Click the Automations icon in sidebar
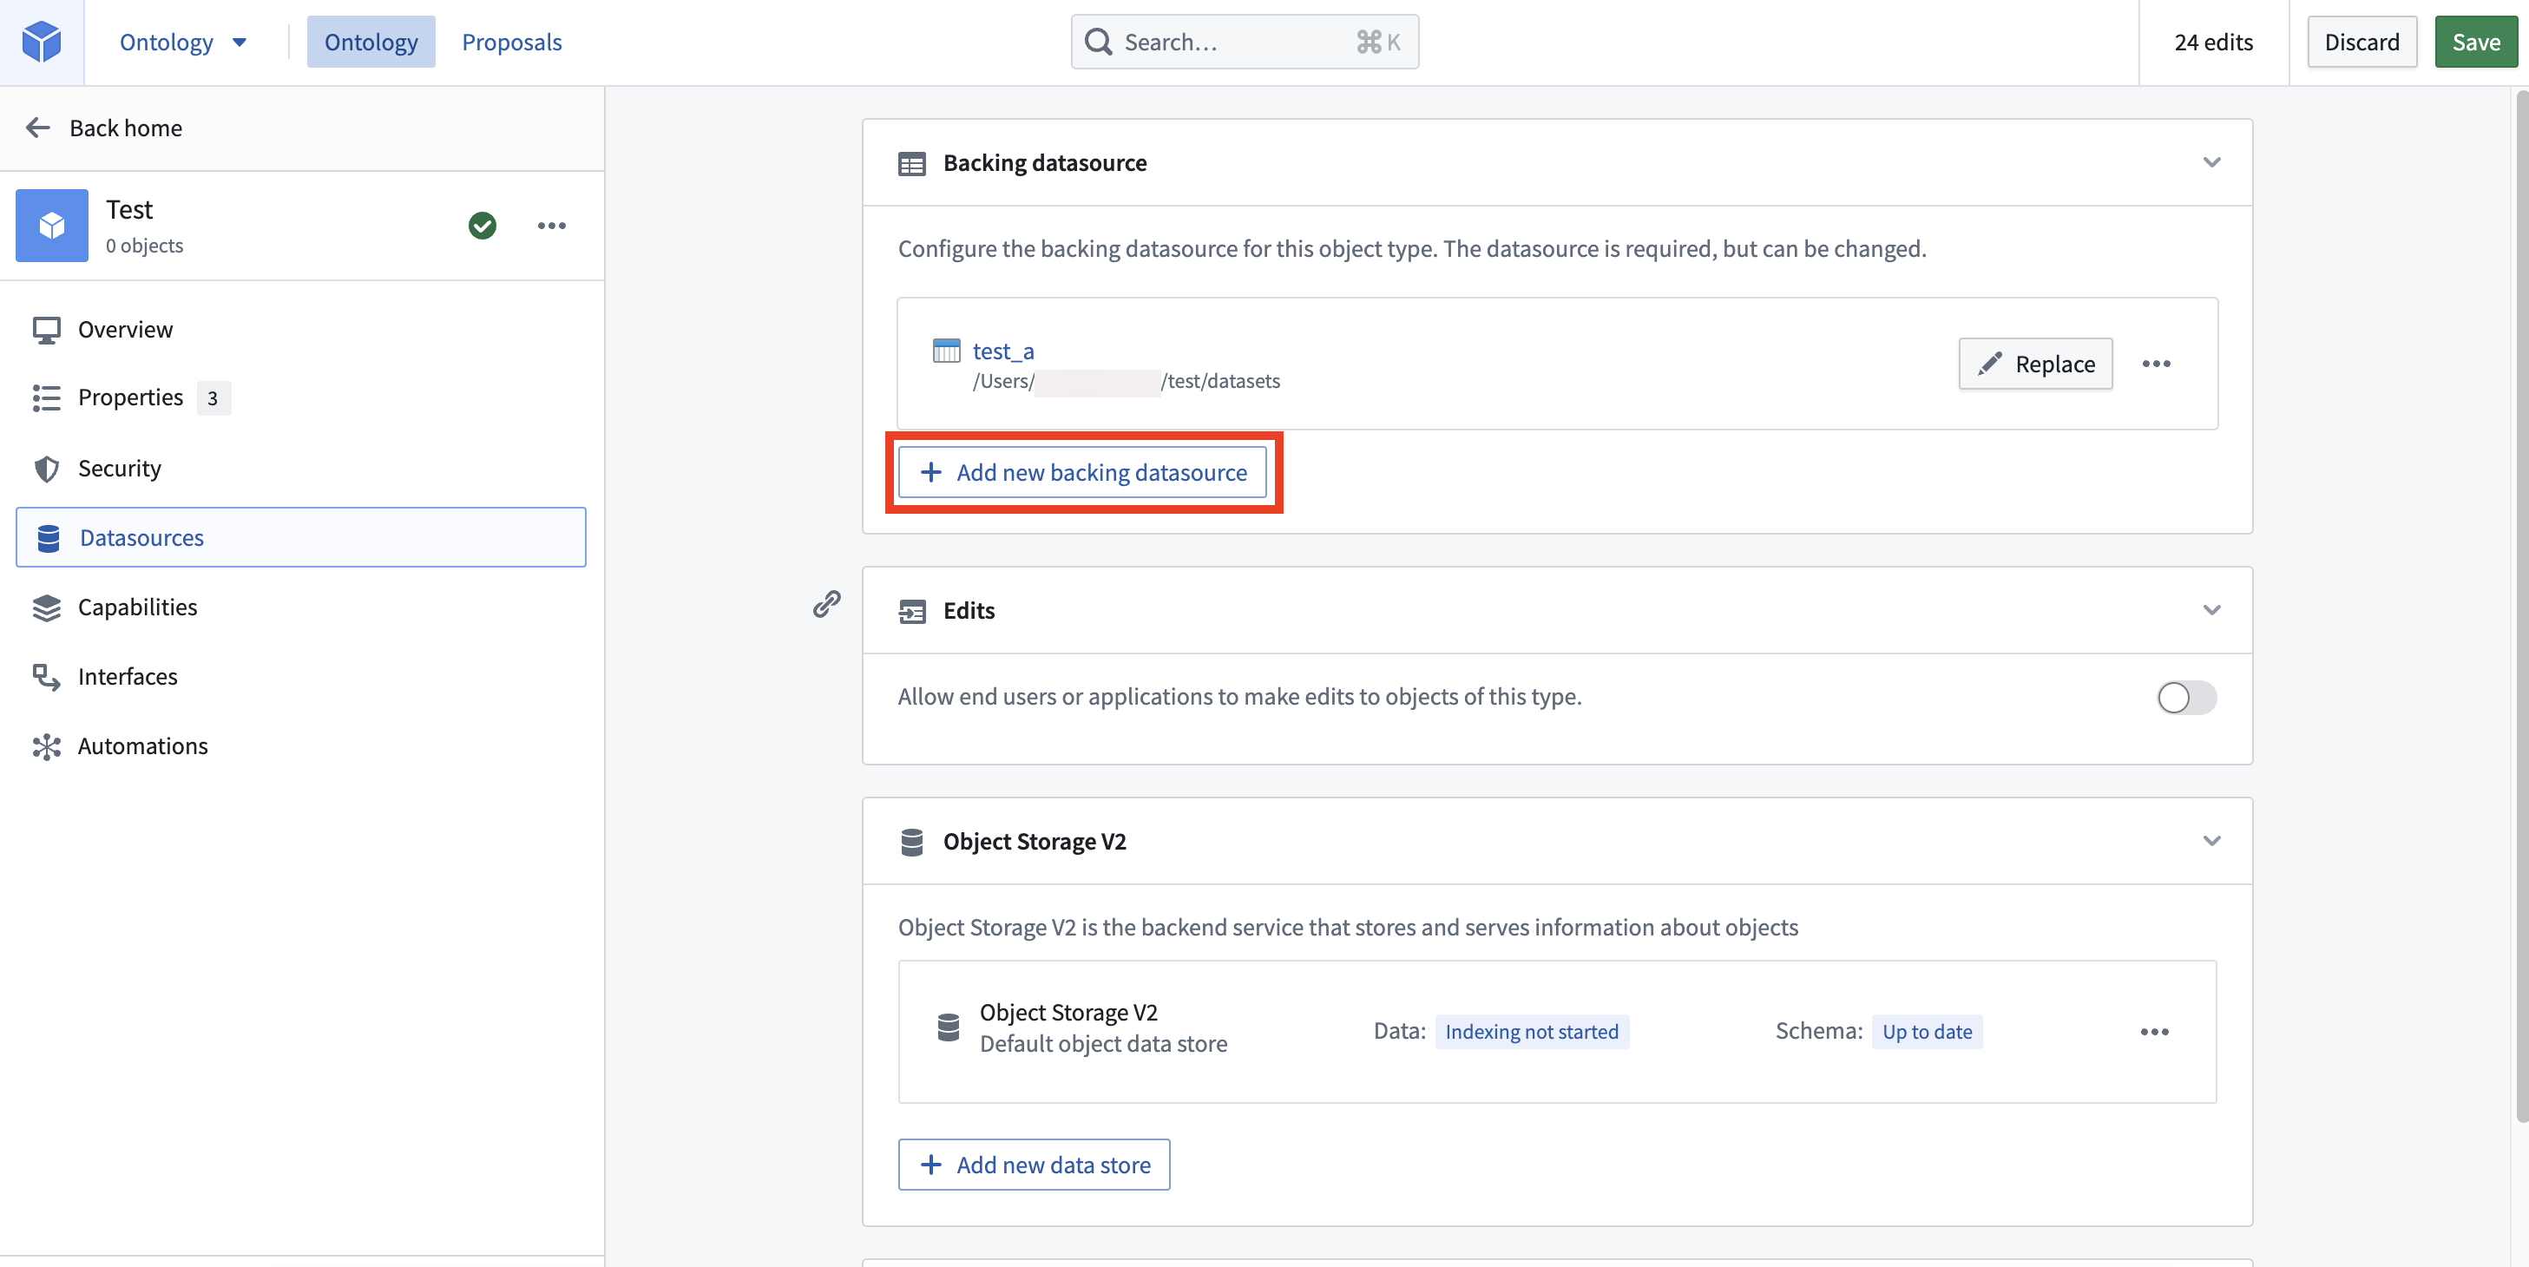This screenshot has width=2529, height=1267. 46,747
